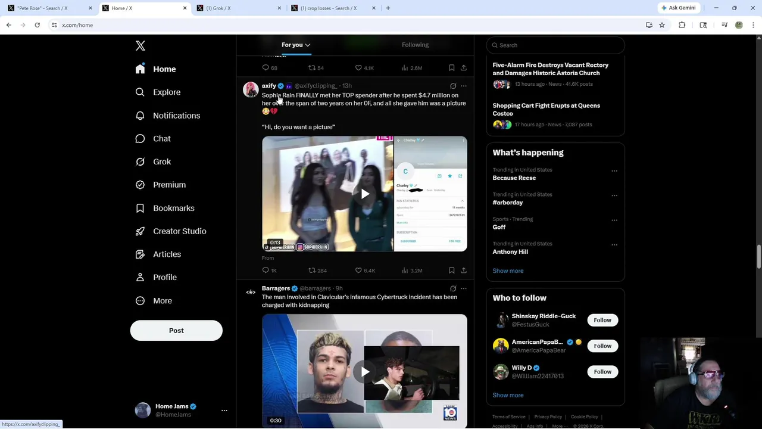The width and height of the screenshot is (762, 429).
Task: Open more options for Anthony Hill trend
Action: pyautogui.click(x=614, y=244)
